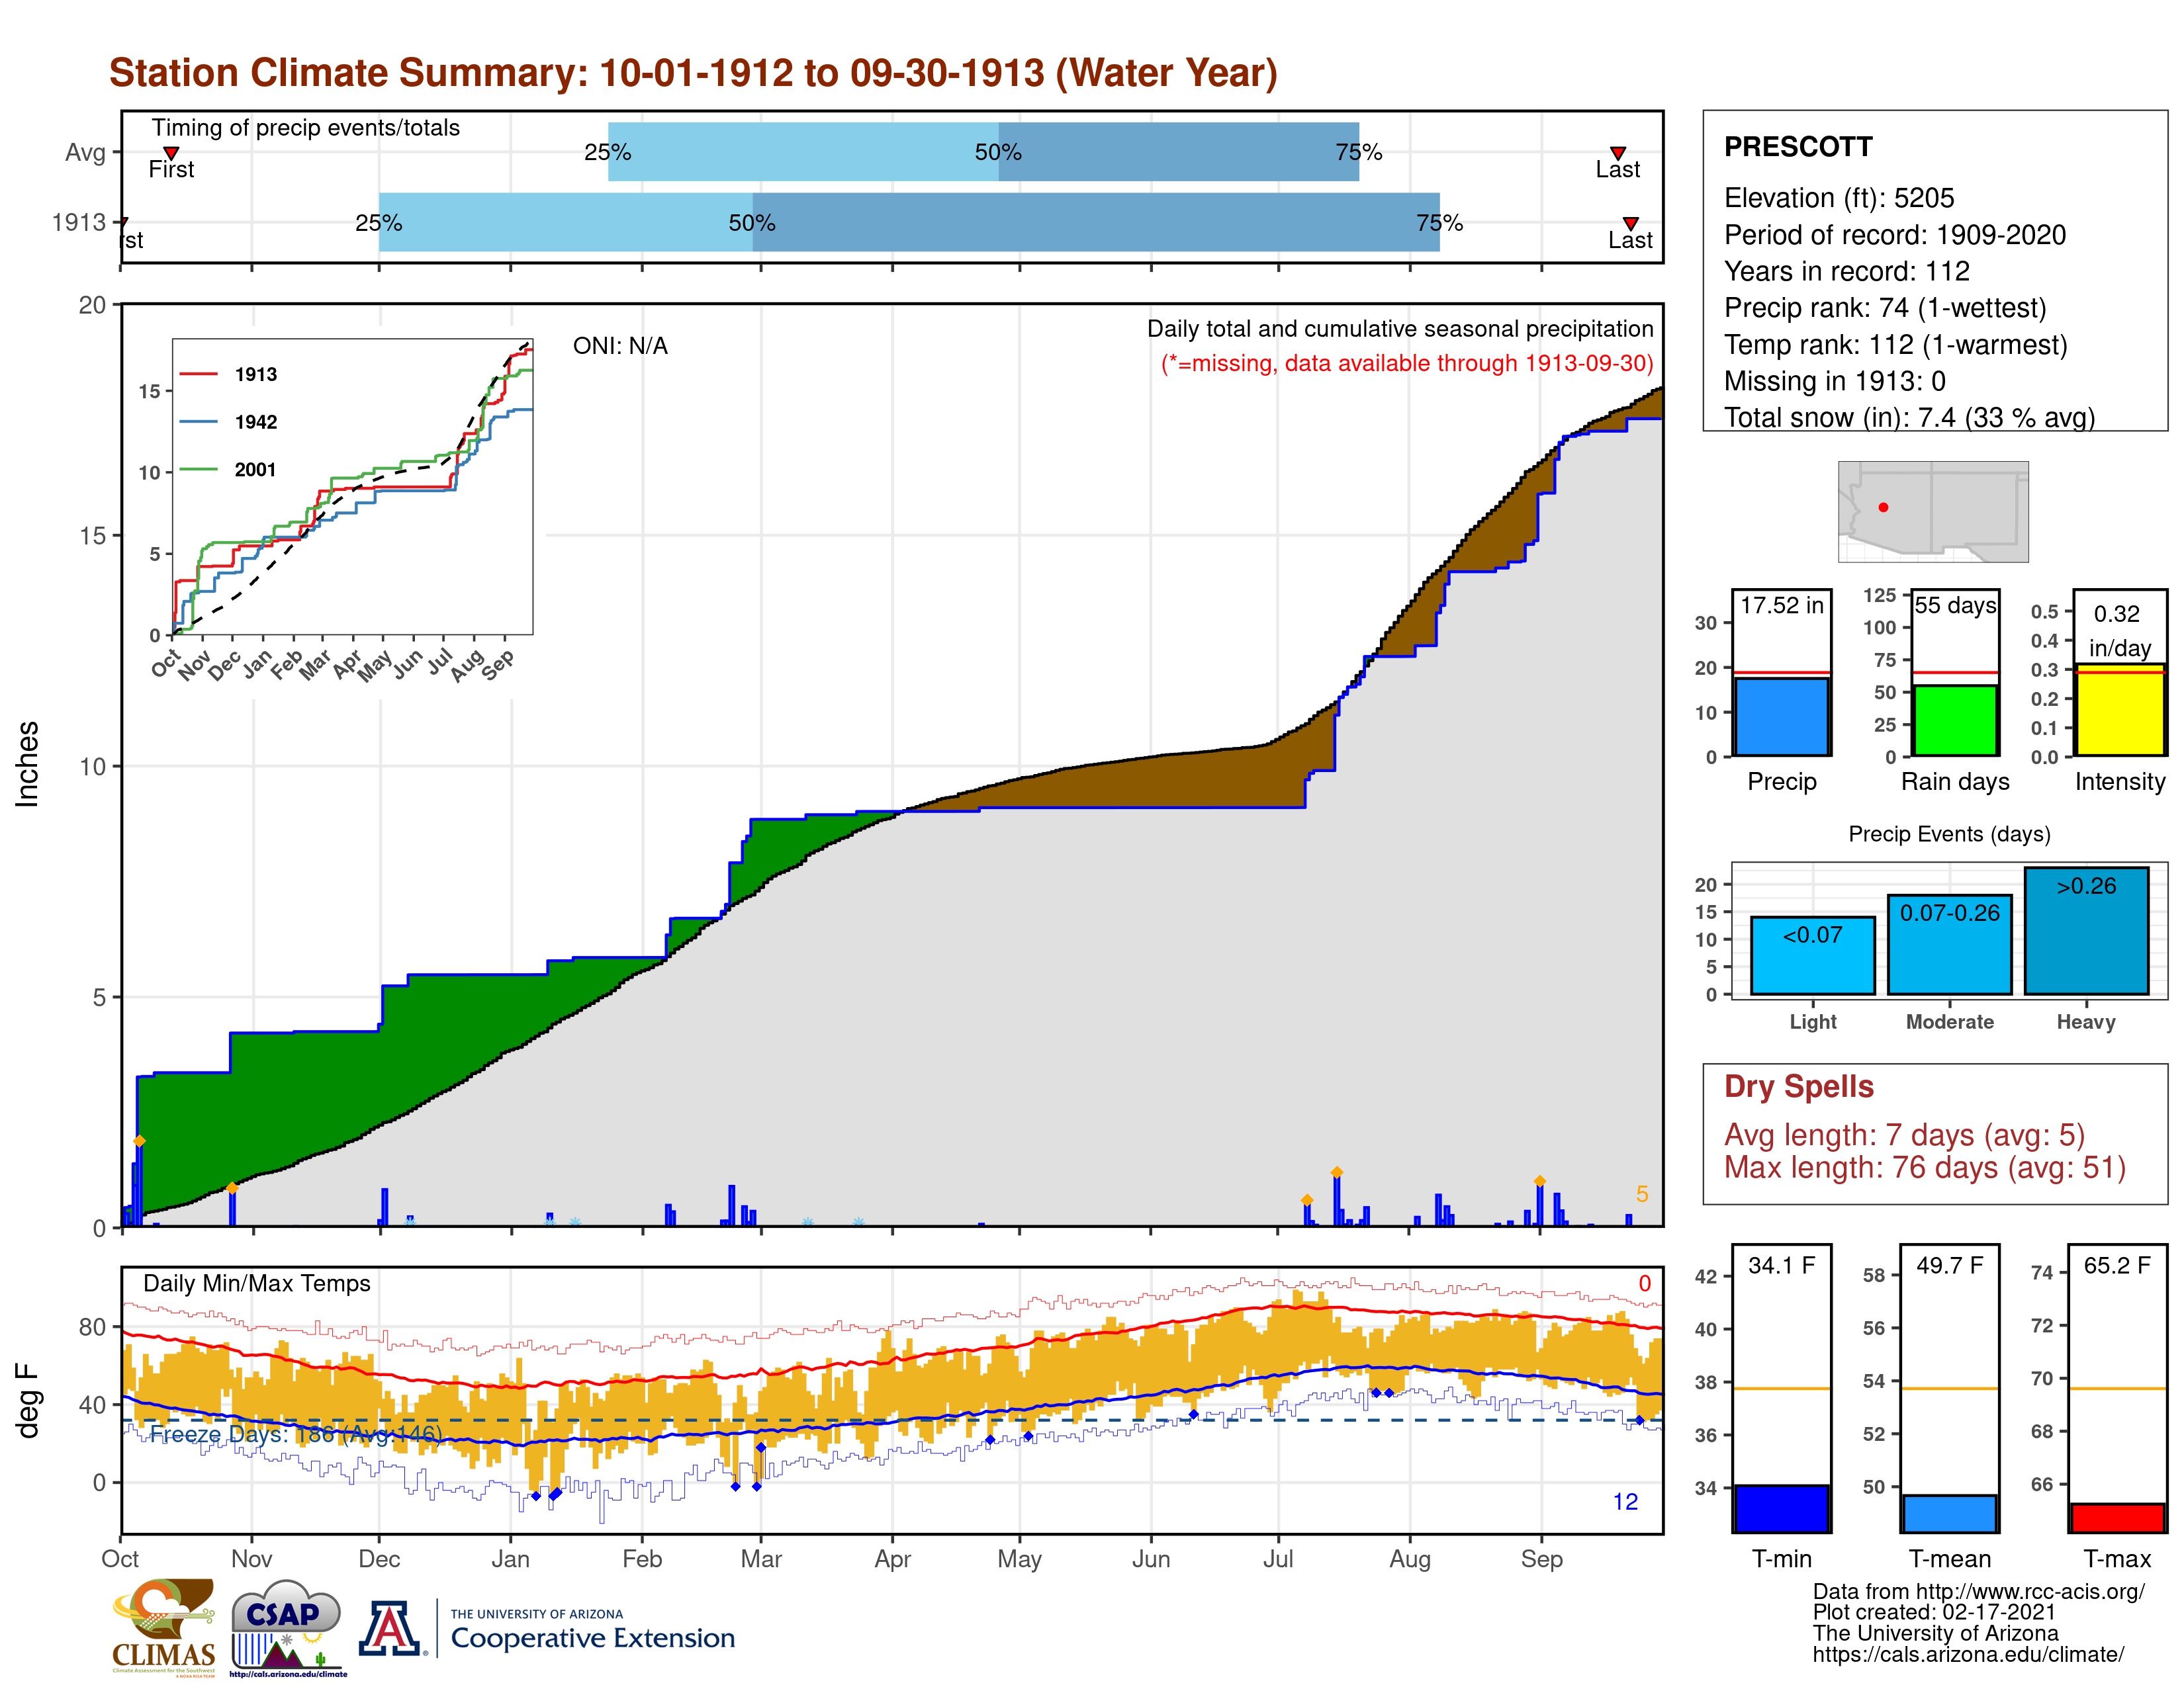
Task: Click the 1913 row 75% label
Action: [1439, 223]
